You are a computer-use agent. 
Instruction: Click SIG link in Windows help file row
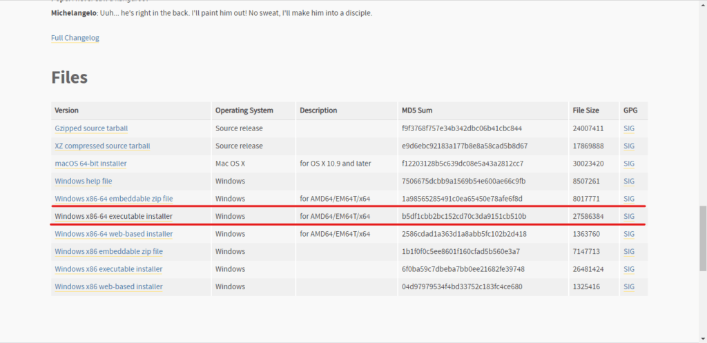(628, 182)
